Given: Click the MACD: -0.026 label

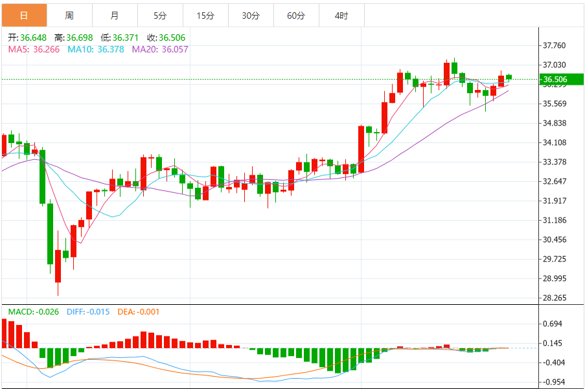Looking at the screenshot, I should tap(34, 311).
